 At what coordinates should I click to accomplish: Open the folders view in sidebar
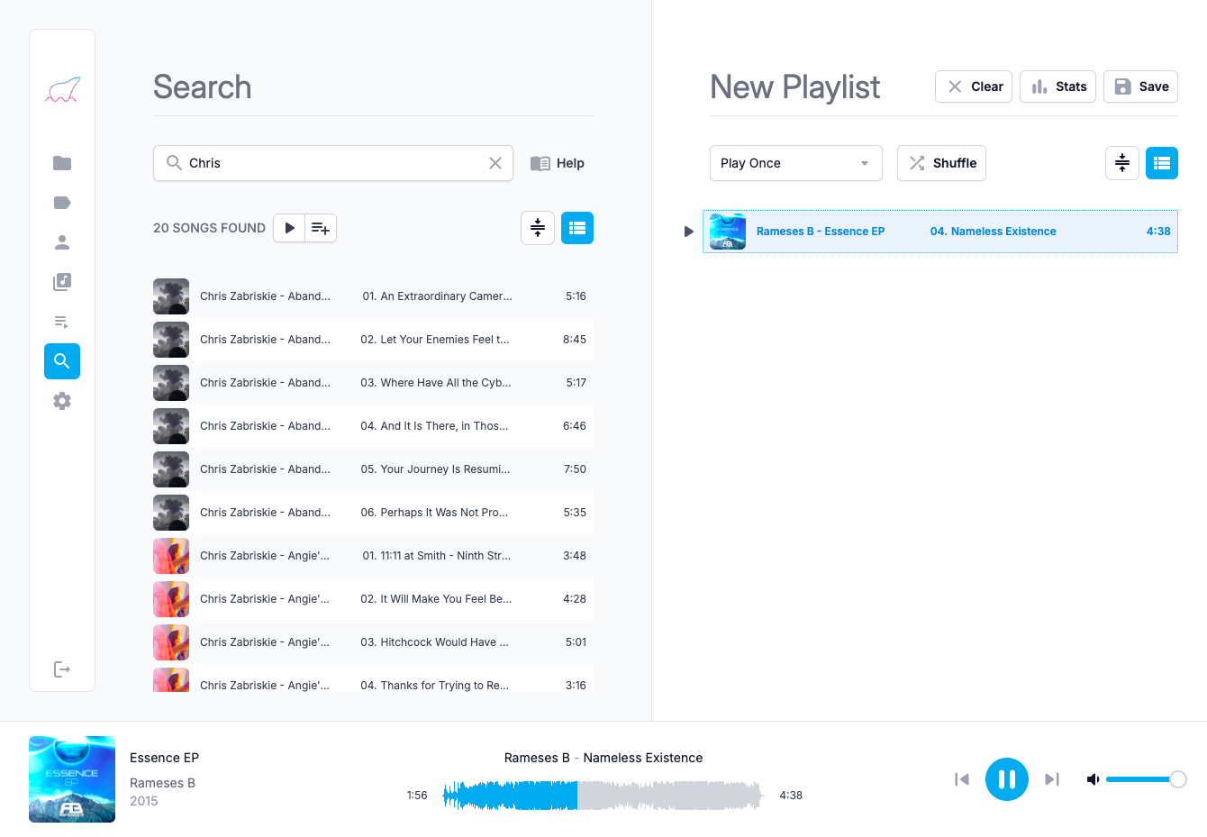click(x=62, y=163)
